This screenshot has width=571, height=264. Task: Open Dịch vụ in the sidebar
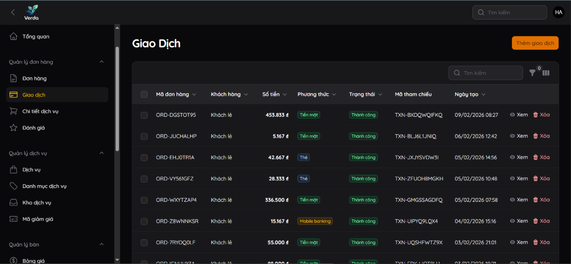[57, 170]
